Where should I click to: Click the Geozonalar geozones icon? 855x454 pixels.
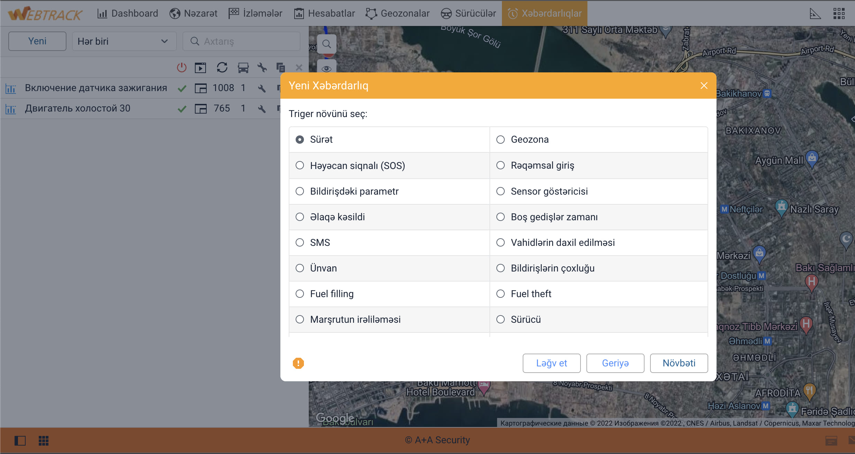[x=373, y=12]
